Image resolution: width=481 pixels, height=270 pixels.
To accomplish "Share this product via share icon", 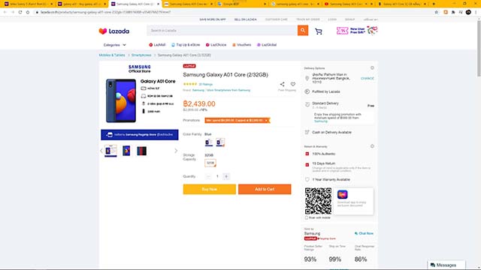I will click(x=282, y=84).
